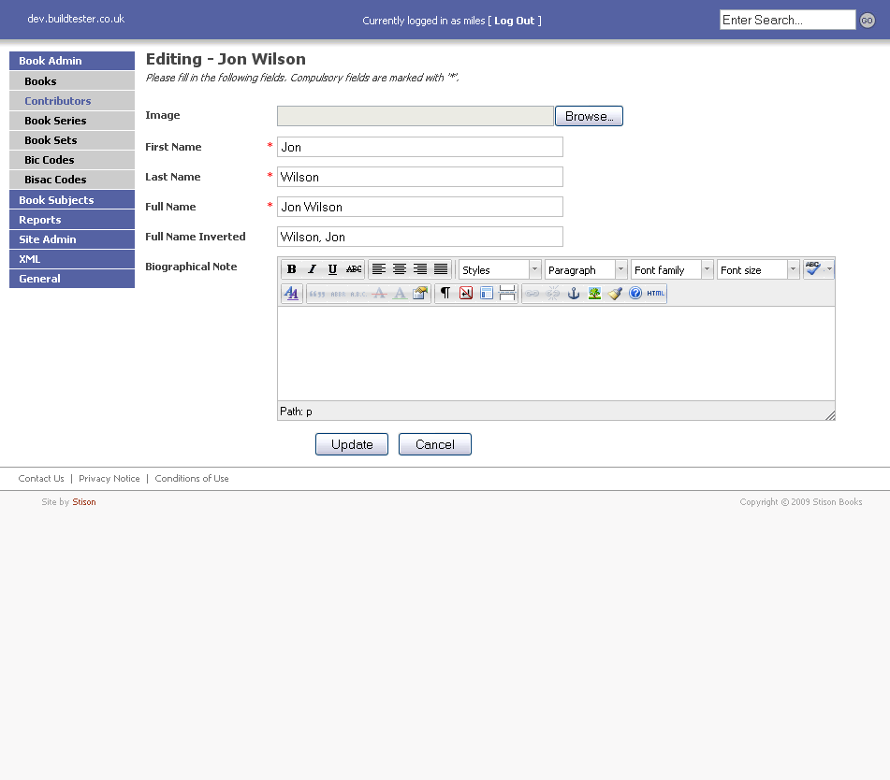
Task: Apply strikethrough formatting
Action: click(x=354, y=269)
